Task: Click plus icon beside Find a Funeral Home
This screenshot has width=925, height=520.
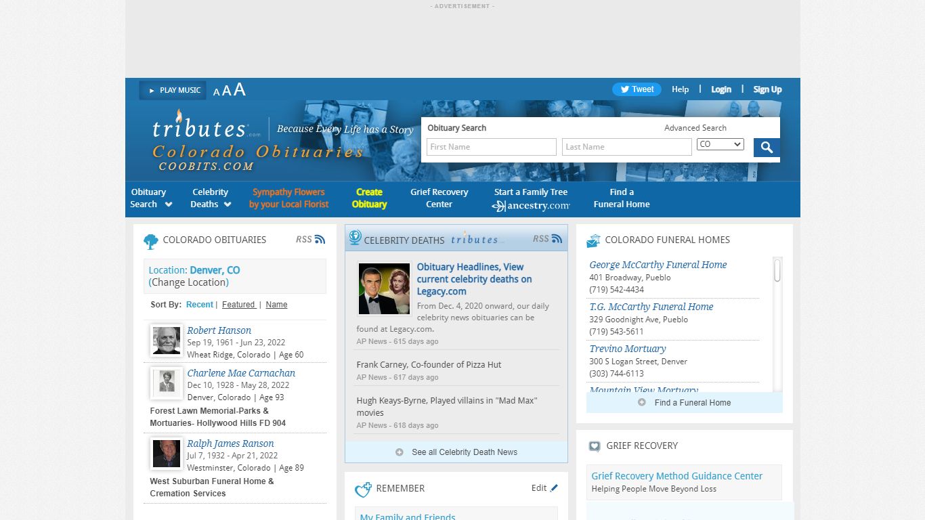Action: (642, 402)
